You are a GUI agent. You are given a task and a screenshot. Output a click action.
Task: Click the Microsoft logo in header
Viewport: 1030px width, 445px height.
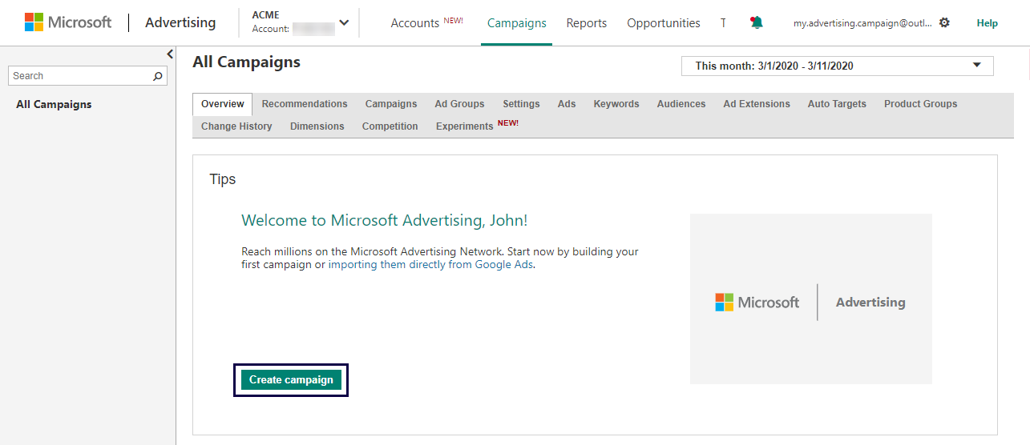pyautogui.click(x=68, y=22)
